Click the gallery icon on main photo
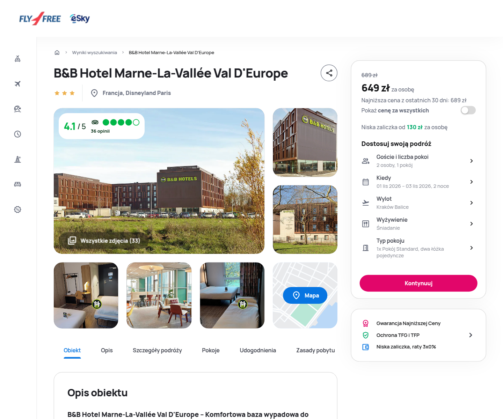 pyautogui.click(x=72, y=241)
